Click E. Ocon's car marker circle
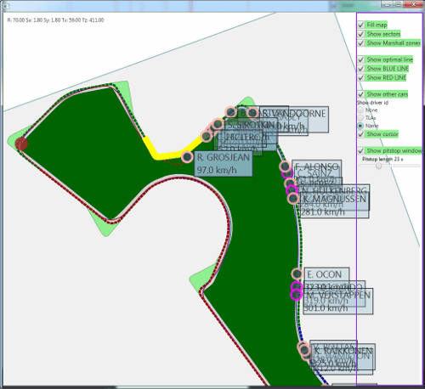 [x=297, y=273]
